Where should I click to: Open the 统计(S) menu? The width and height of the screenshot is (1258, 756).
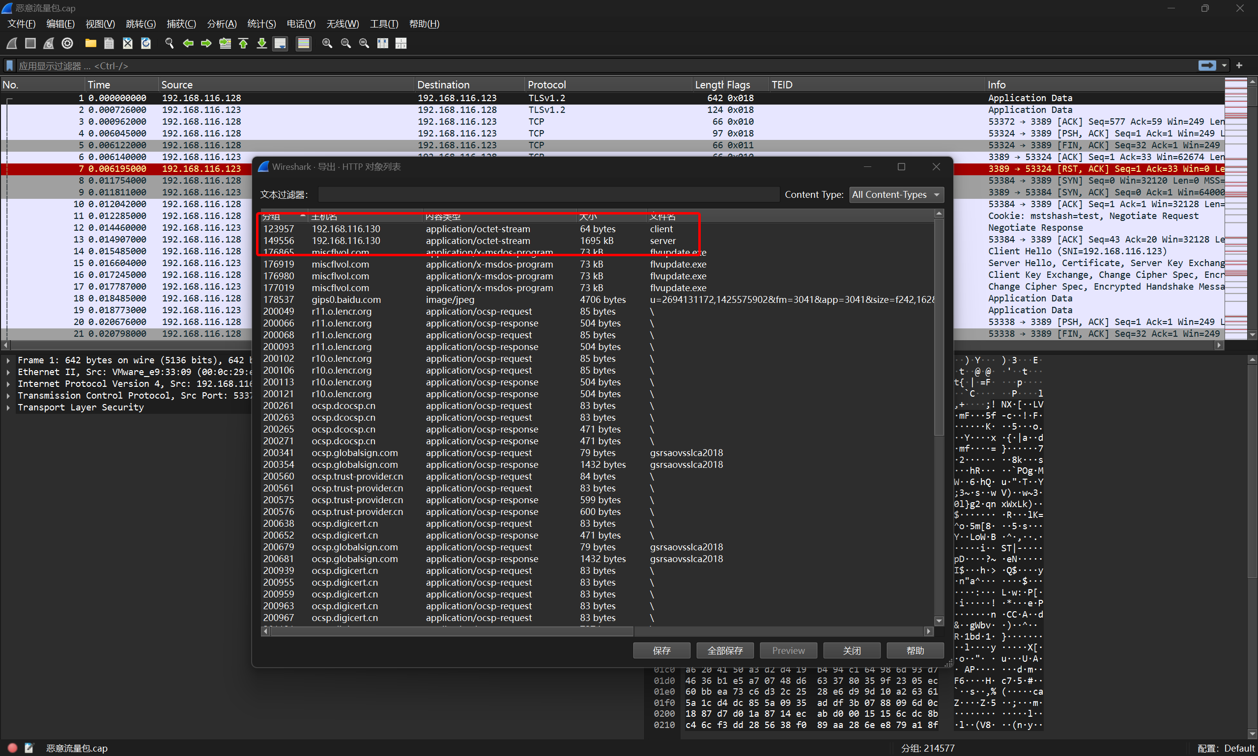click(x=261, y=24)
